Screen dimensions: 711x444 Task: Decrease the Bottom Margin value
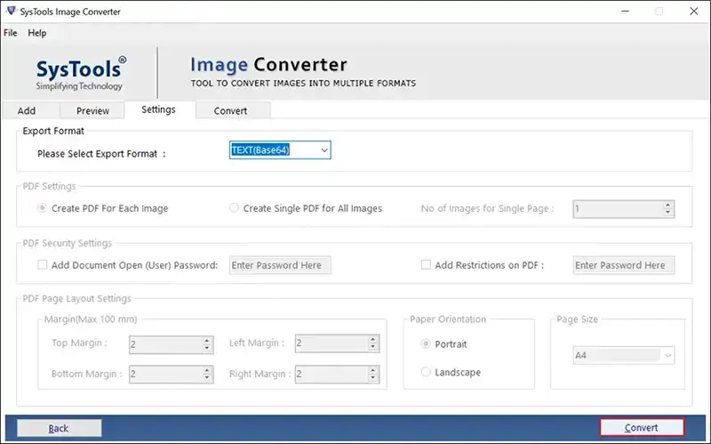pos(207,378)
